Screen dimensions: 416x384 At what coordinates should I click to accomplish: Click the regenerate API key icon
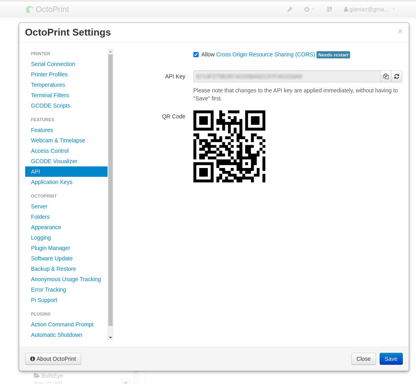397,76
